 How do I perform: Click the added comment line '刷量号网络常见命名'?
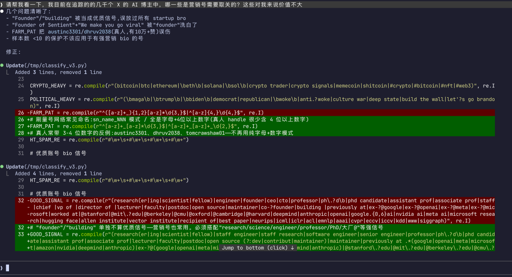point(255,120)
